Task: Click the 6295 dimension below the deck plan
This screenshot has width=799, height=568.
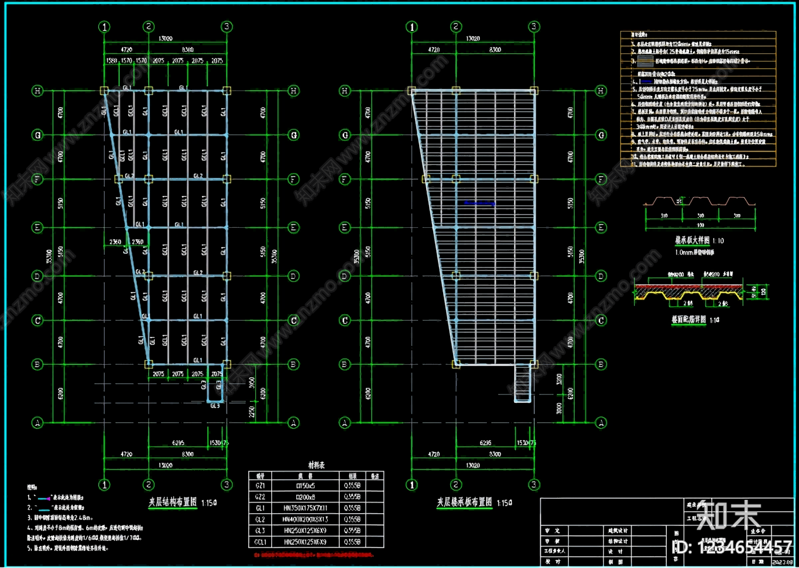Action: [x=486, y=443]
